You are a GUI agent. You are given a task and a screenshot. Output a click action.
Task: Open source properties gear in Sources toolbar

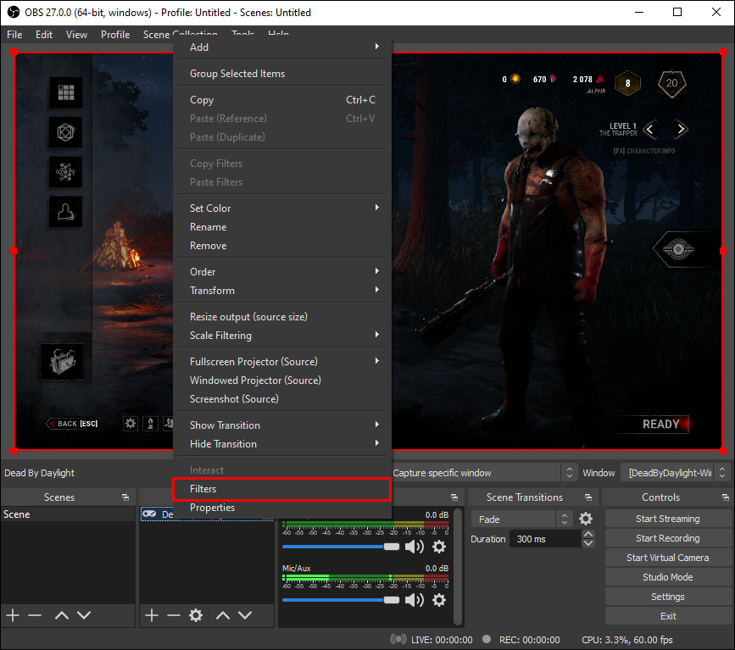(x=196, y=615)
